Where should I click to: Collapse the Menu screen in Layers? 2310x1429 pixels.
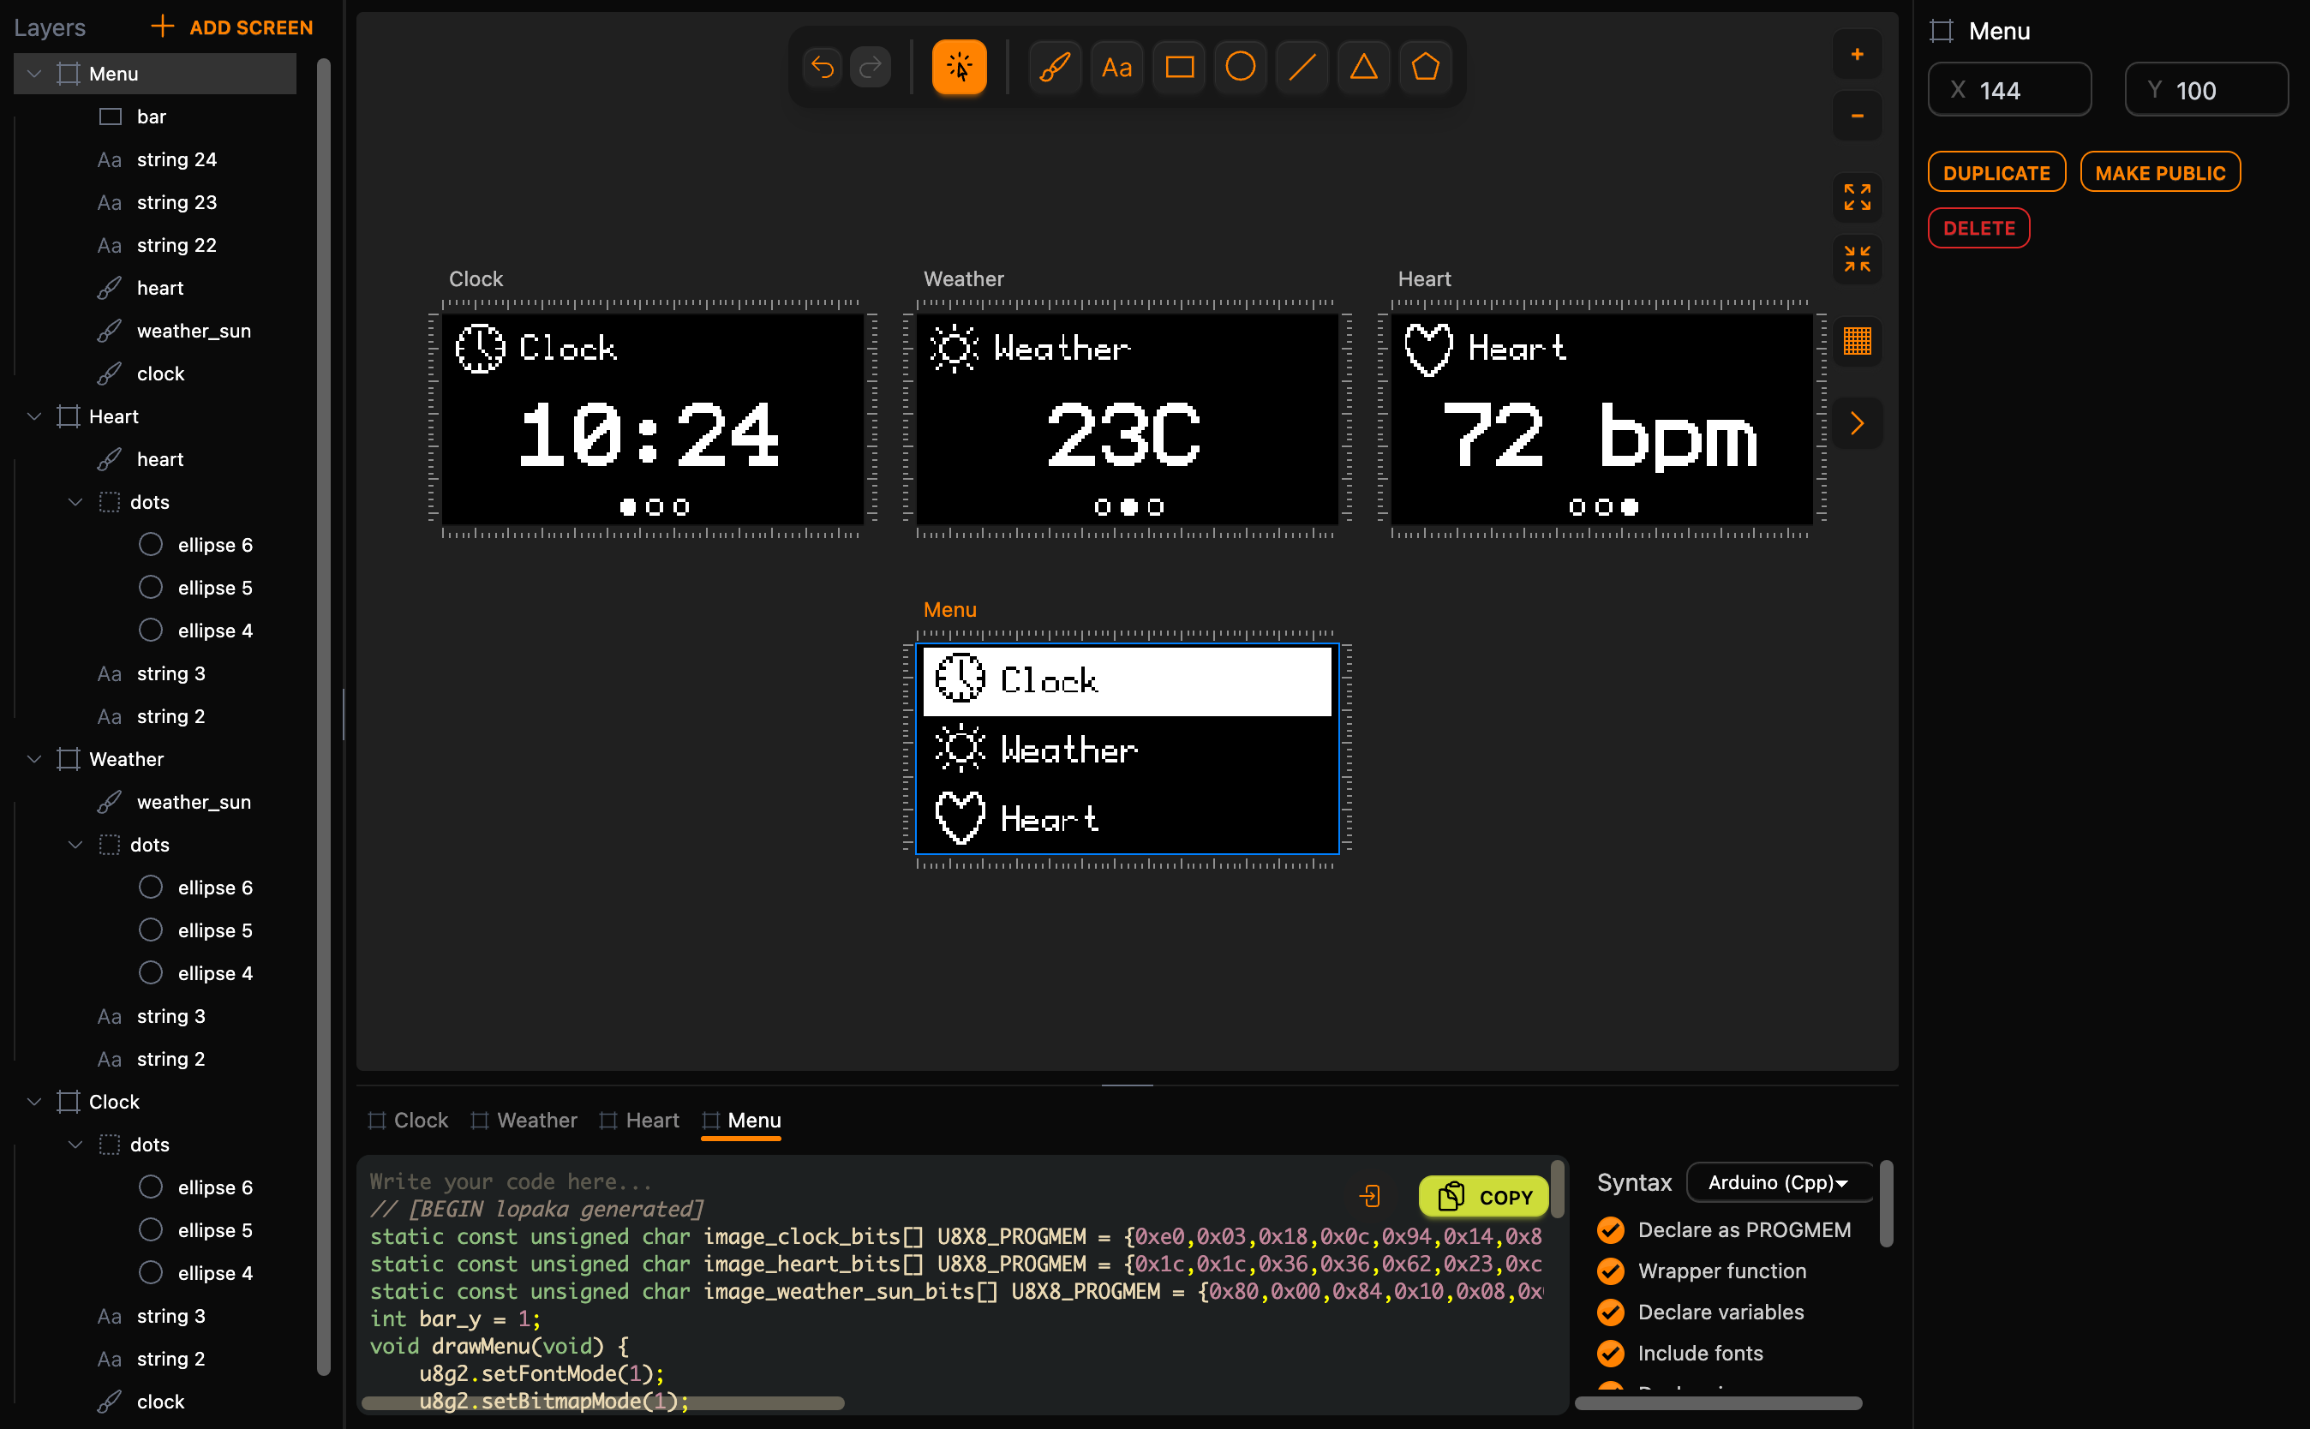pyautogui.click(x=34, y=74)
